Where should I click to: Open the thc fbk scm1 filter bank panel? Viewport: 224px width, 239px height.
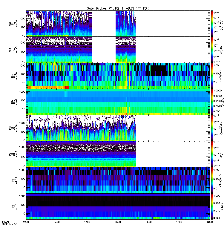(118, 206)
